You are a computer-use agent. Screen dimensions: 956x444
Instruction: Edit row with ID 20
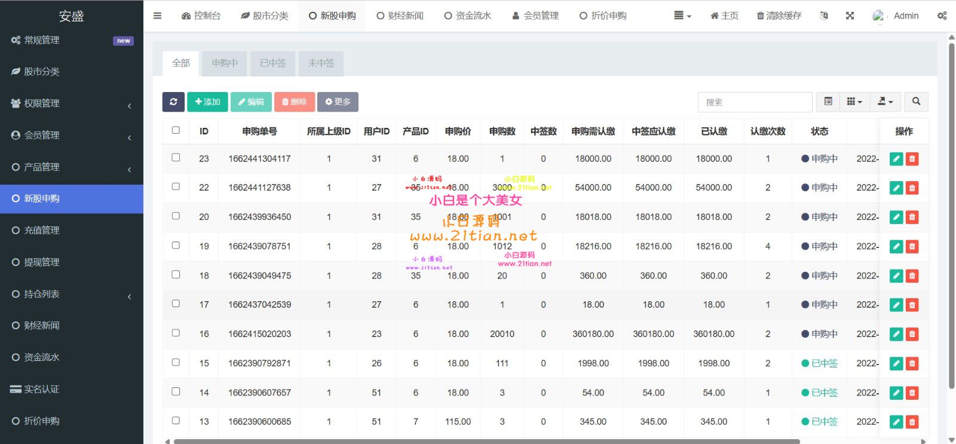[896, 217]
